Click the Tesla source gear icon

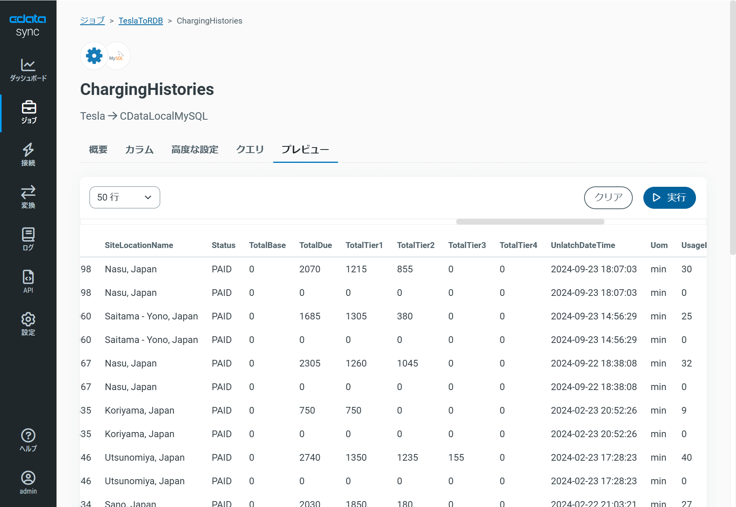click(x=94, y=56)
